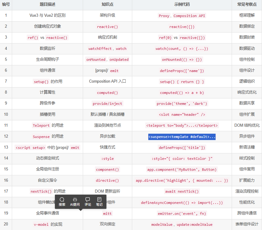The width and height of the screenshot is (262, 230).
Task: Click "provide('theme', 'dark')" code
Action: click(x=182, y=104)
